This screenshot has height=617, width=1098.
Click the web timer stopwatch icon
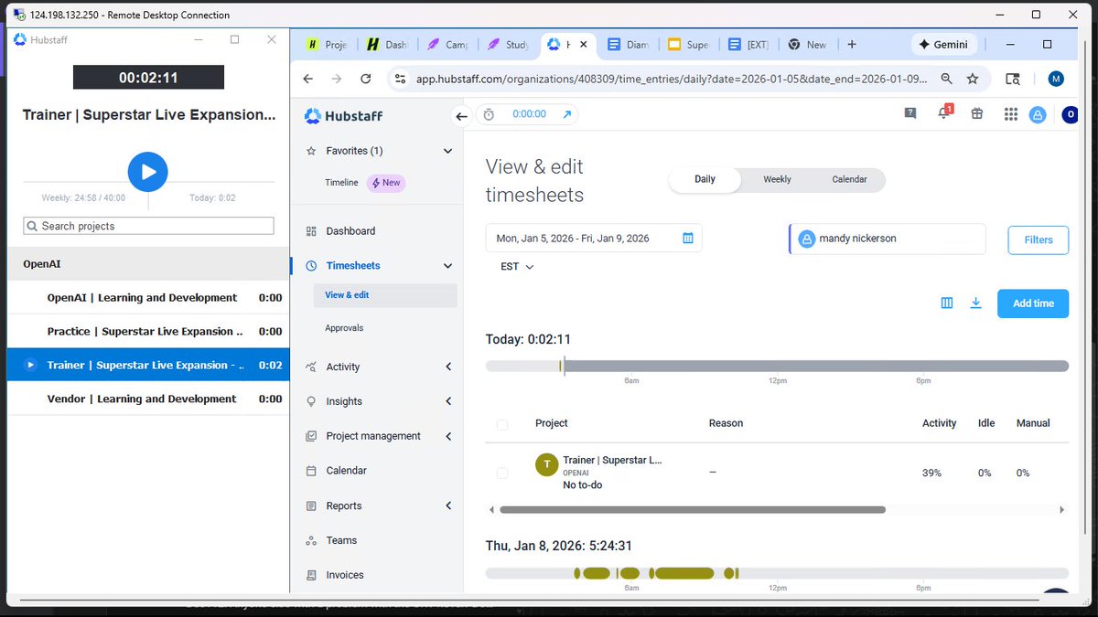(489, 114)
